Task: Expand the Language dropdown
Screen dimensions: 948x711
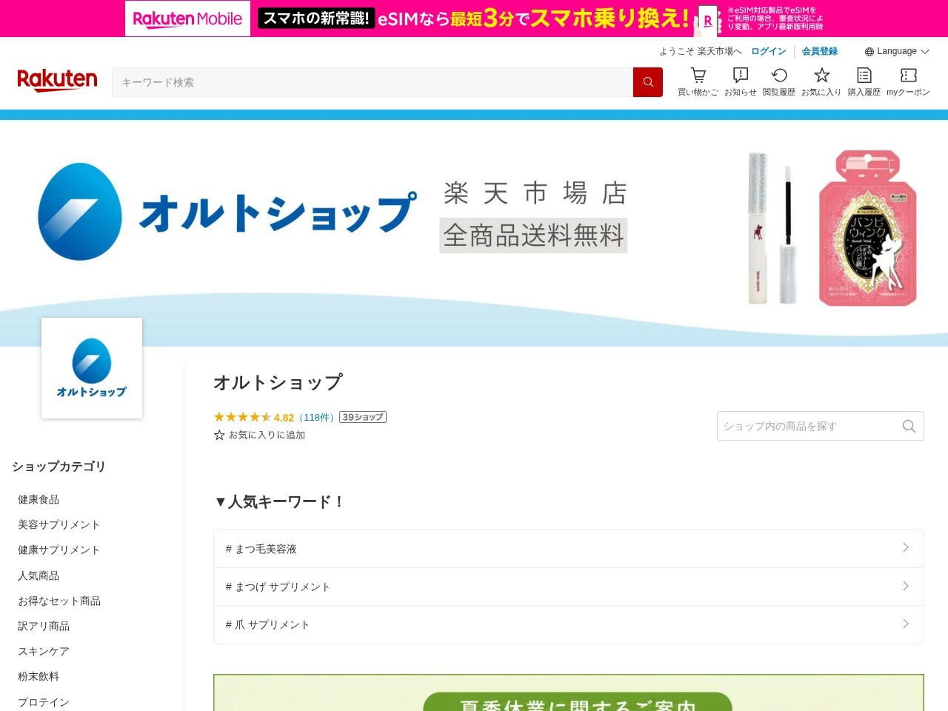Action: (897, 52)
